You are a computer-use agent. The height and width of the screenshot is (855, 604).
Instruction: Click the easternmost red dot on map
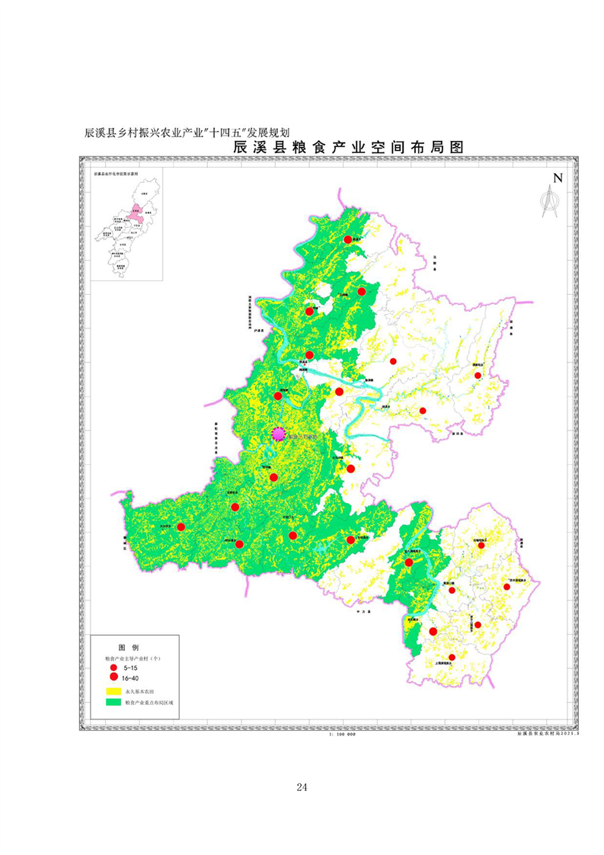coord(507,587)
